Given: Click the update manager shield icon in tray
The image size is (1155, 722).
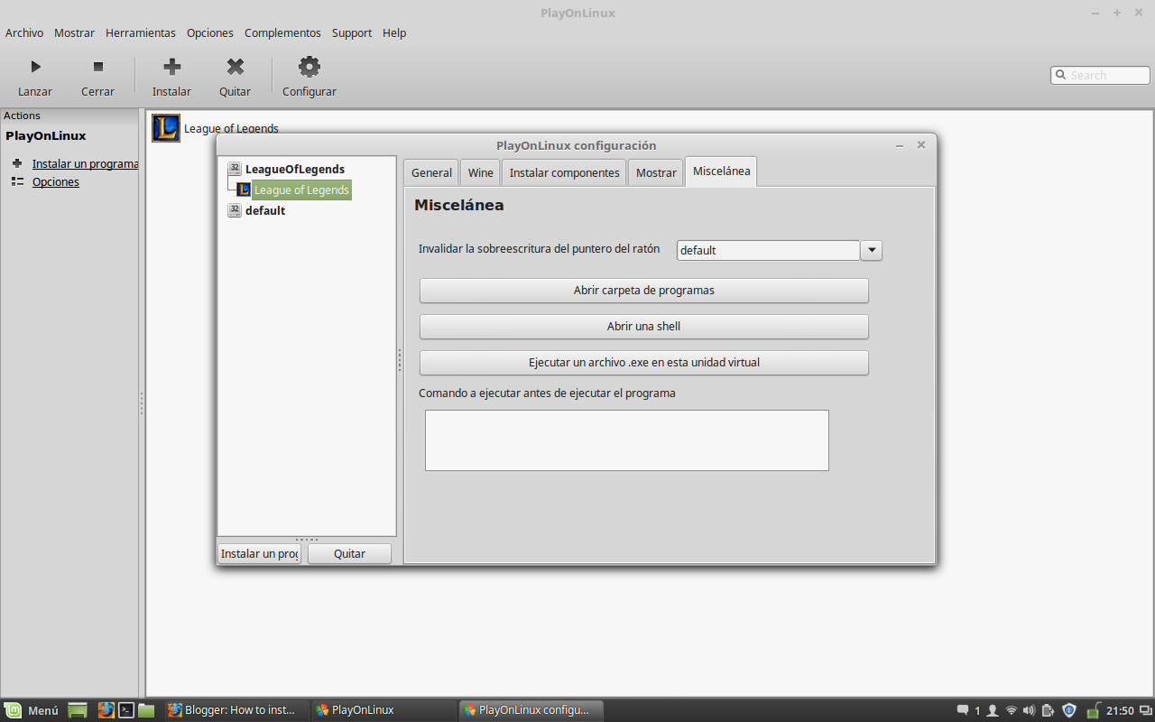Looking at the screenshot, I should pos(1069,710).
